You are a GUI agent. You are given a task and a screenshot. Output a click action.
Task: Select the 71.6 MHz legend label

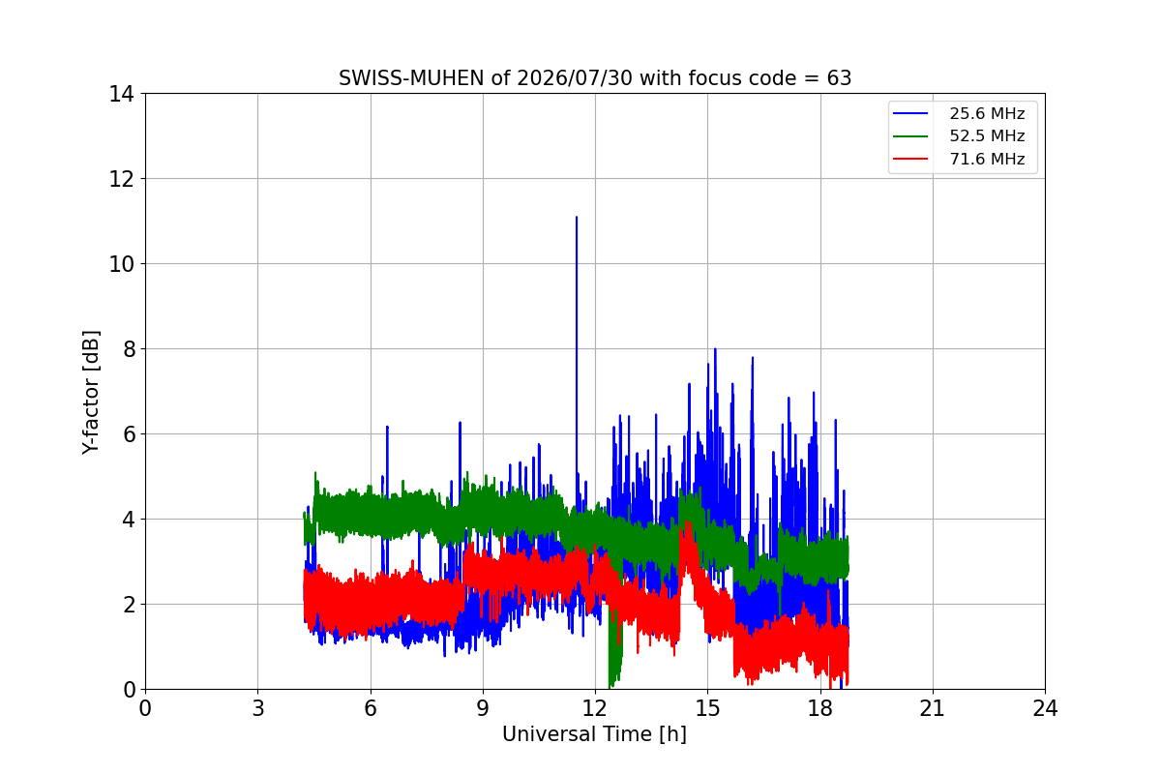[987, 159]
